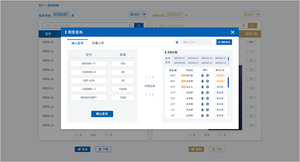Click the 请输入QQ号 input field
The width and height of the screenshot is (300, 162).
[x=196, y=42]
